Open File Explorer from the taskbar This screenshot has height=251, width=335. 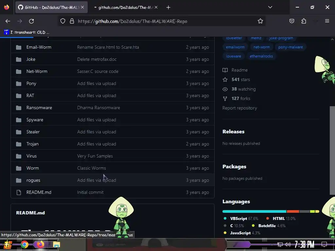pos(57,244)
